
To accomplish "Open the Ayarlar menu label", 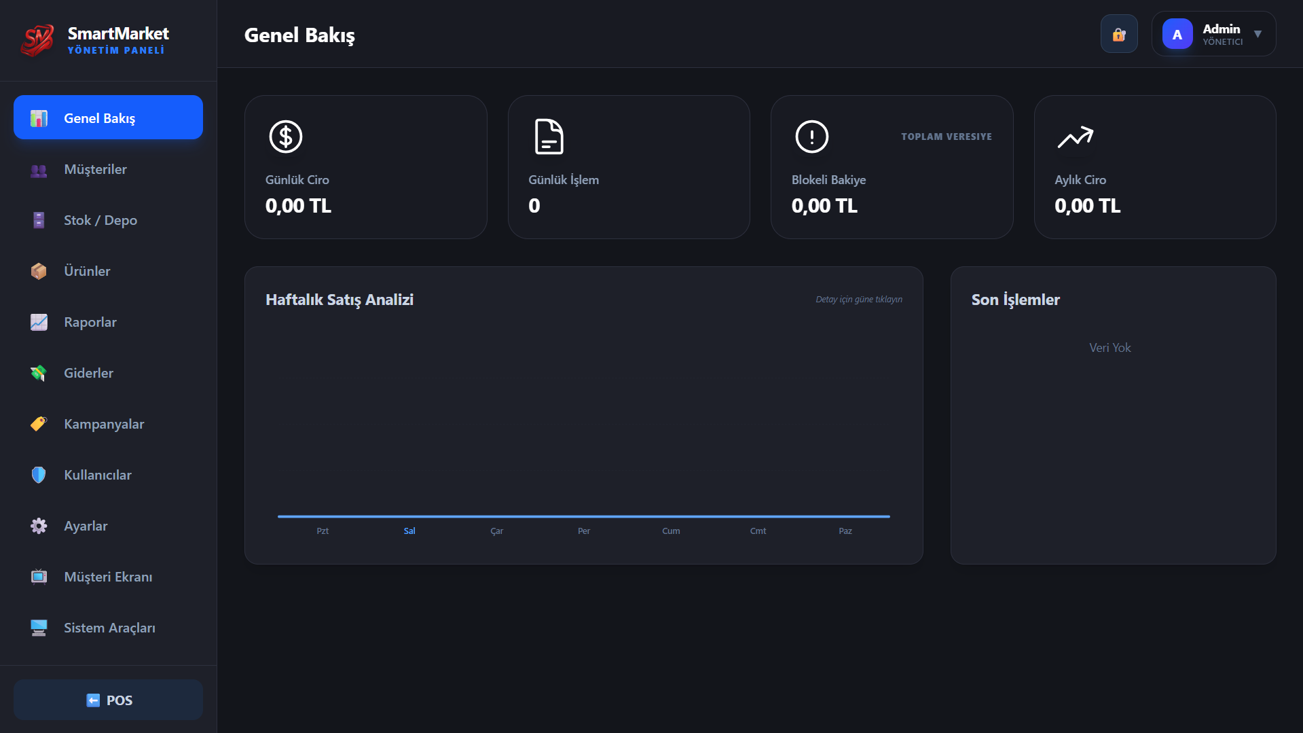I will [x=86, y=526].
